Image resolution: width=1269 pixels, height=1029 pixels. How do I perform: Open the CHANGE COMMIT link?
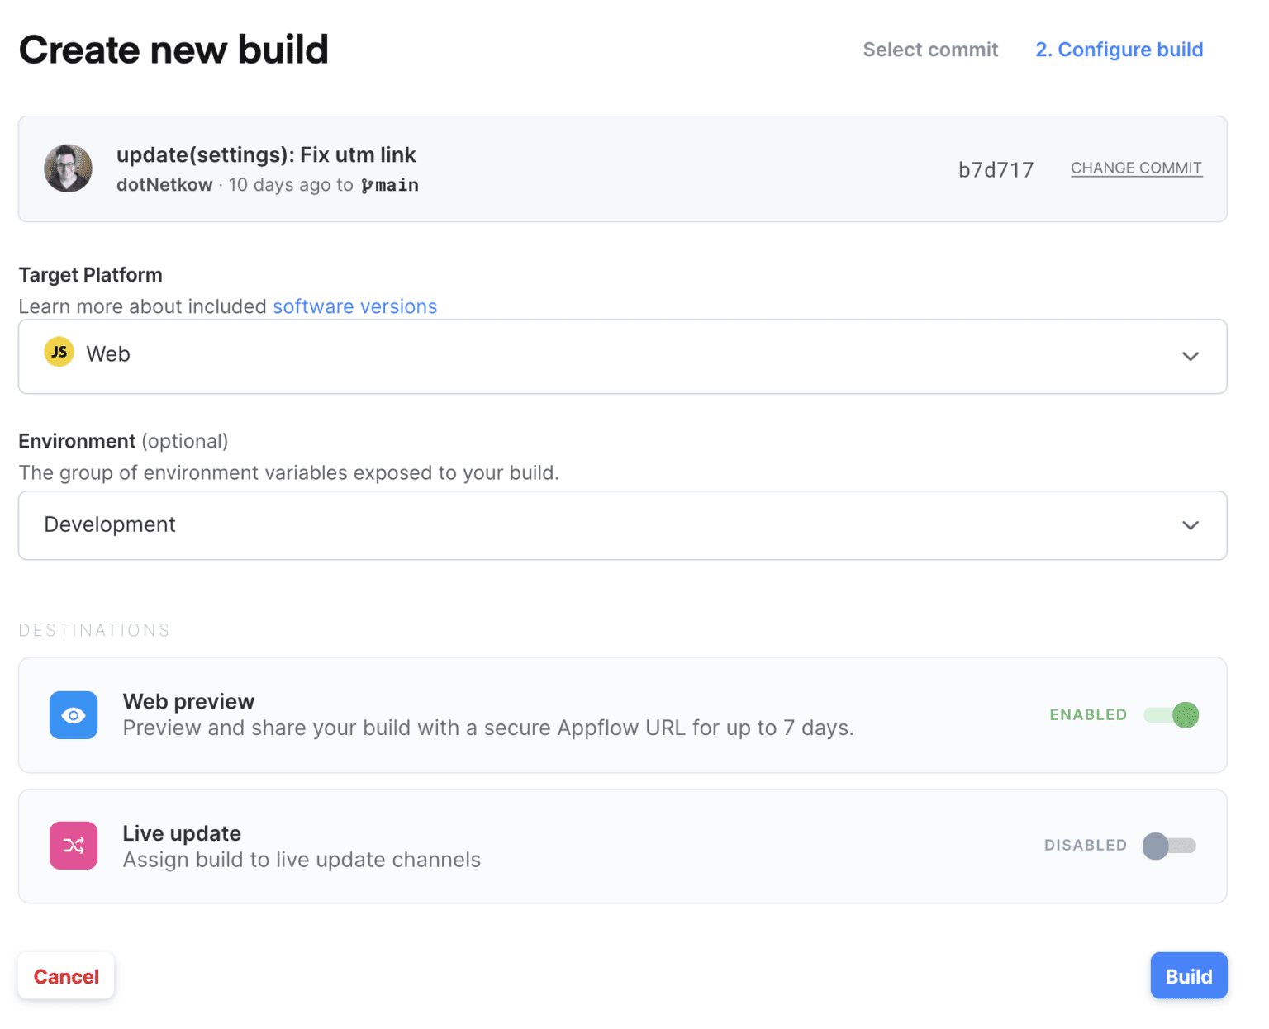point(1136,168)
